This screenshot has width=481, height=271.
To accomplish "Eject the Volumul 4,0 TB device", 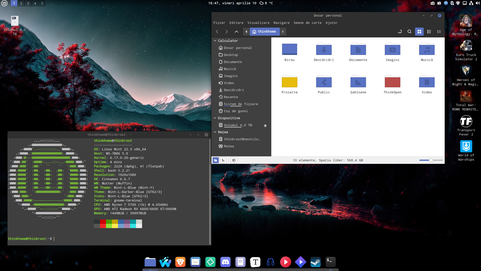I will pos(265,125).
